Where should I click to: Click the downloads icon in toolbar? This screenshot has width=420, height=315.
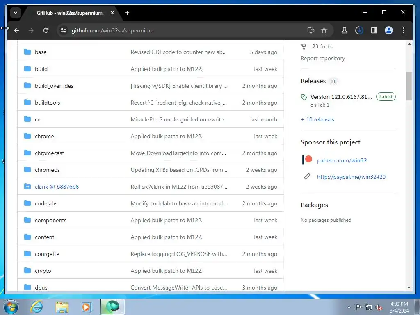point(359,30)
